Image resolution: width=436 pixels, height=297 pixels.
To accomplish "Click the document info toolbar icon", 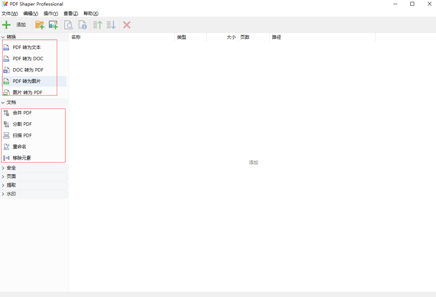I will (x=83, y=25).
